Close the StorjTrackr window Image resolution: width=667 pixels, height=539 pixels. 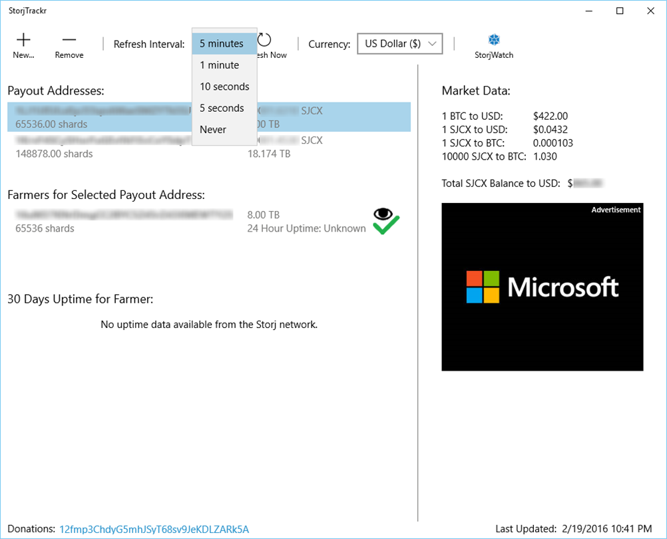coord(651,11)
